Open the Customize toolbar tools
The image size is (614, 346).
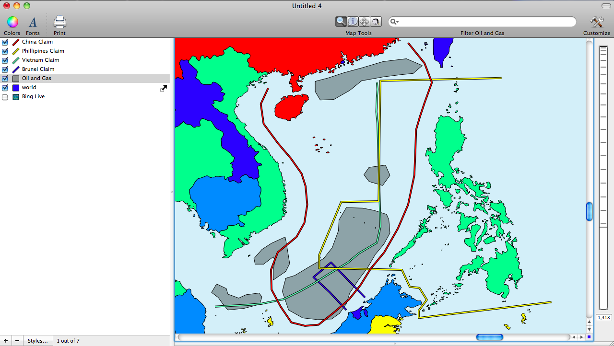click(x=597, y=22)
